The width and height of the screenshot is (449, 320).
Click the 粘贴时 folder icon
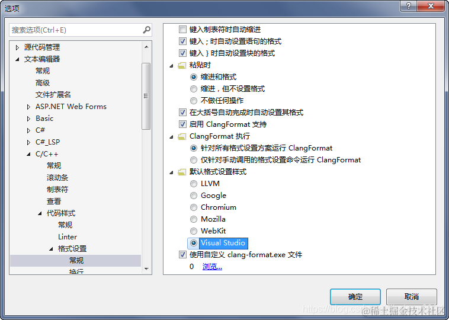pyautogui.click(x=182, y=66)
